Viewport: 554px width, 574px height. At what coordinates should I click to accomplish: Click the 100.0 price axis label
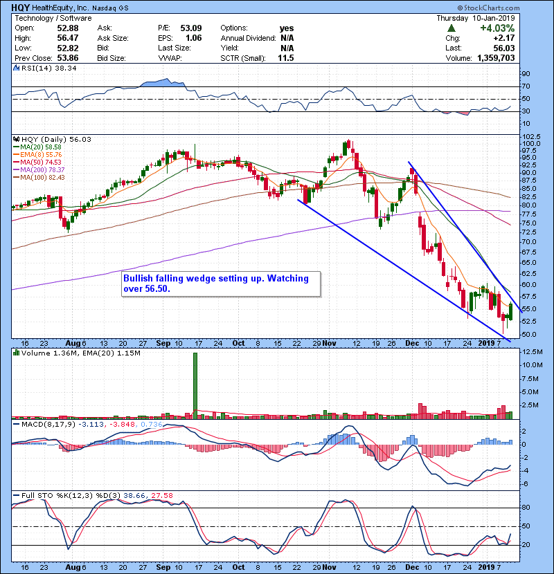pyautogui.click(x=531, y=144)
